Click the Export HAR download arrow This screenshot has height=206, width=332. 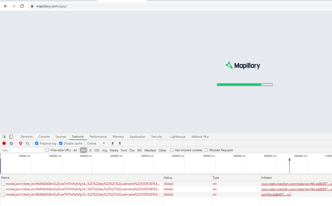click(x=120, y=143)
